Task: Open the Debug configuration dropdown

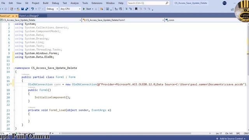Action: 52,9
